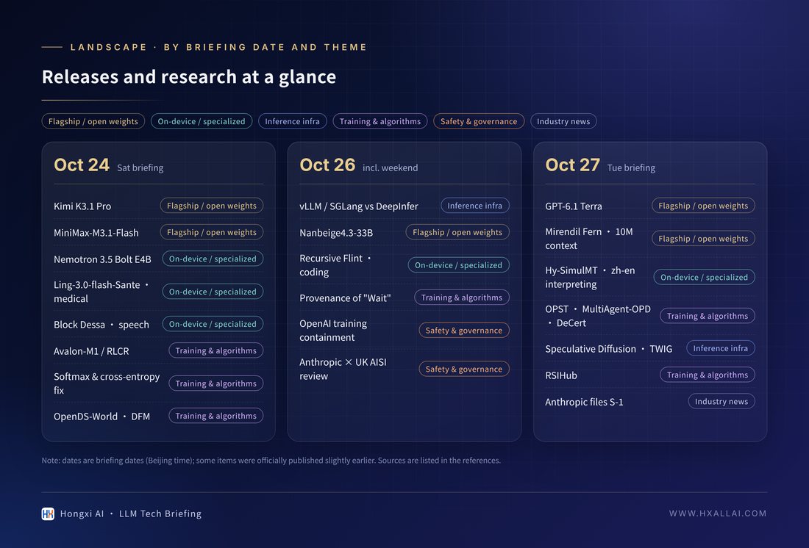Click the Mirendil Fern 10M context item

(x=588, y=239)
